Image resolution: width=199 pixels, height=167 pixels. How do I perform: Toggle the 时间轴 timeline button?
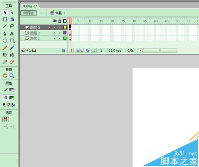click(x=29, y=13)
